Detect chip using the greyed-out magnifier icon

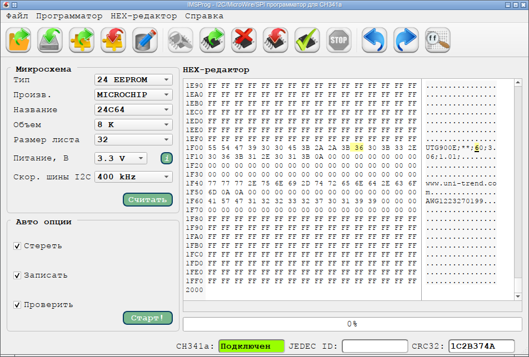pyautogui.click(x=181, y=40)
